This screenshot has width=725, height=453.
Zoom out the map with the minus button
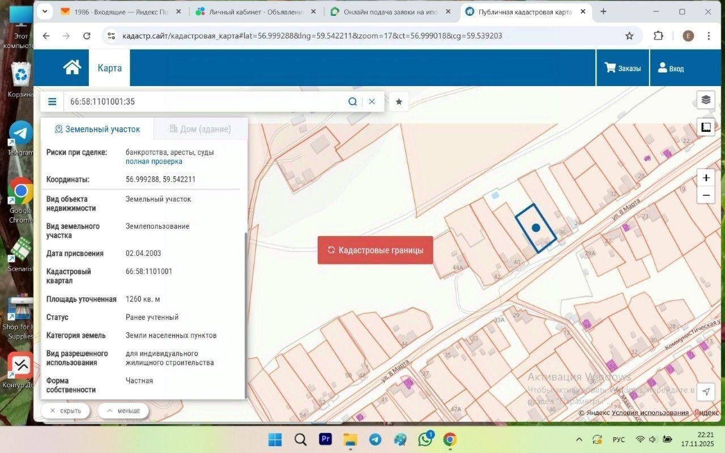click(x=706, y=195)
